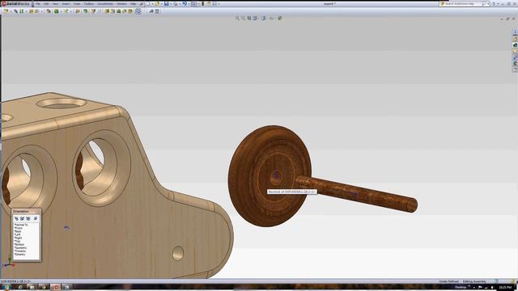
Task: Click Show Hidden Components icon
Action: pos(49,11)
